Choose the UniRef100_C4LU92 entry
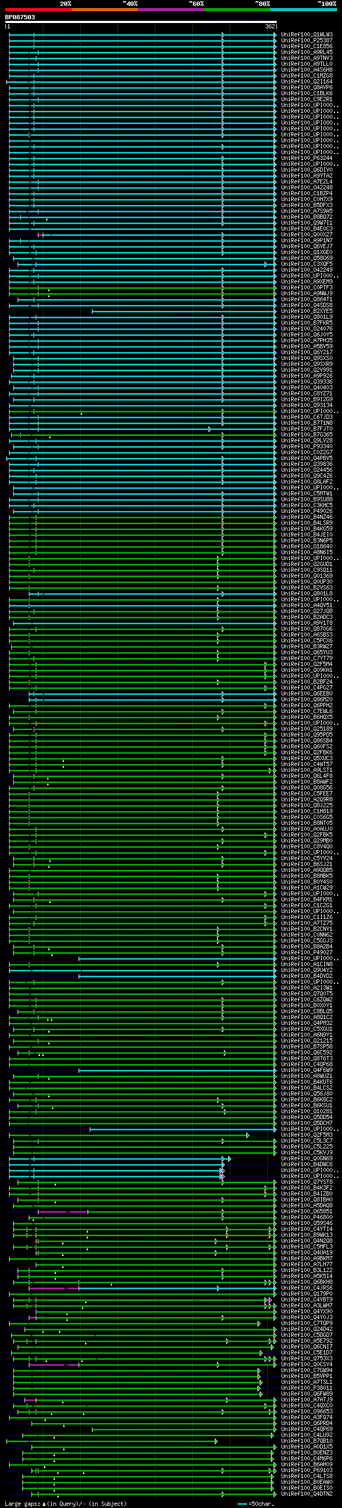This screenshot has width=342, height=1508. [306, 1434]
